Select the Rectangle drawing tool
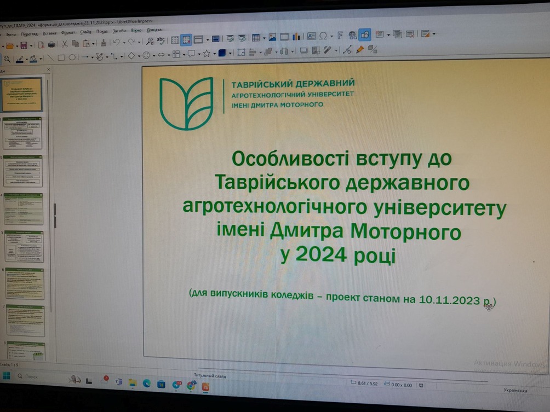The image size is (550, 412). [61, 57]
